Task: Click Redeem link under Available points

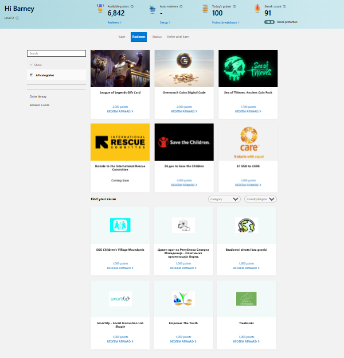Action: click(x=115, y=22)
